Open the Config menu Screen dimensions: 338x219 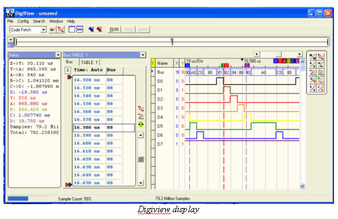[23, 21]
